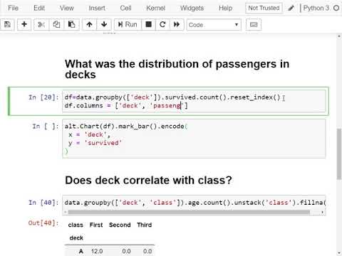Click the 'In [40]:' prompt
342x256 pixels.
(43, 203)
